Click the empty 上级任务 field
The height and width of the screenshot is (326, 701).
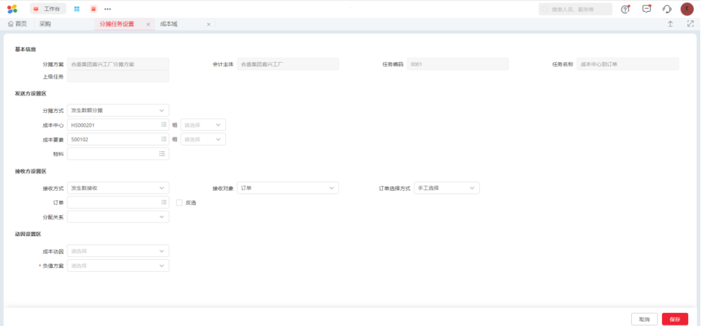[118, 76]
